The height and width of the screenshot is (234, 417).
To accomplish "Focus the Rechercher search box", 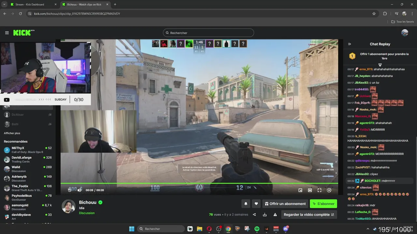I will [x=208, y=33].
